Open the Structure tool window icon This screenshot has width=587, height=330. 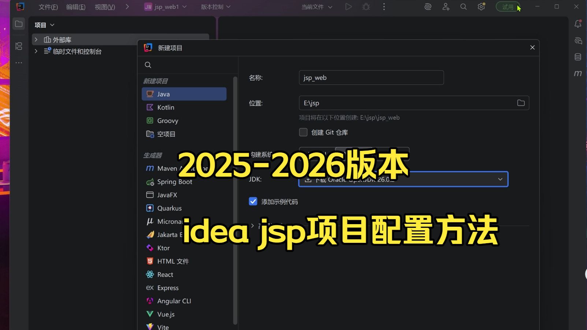point(19,46)
